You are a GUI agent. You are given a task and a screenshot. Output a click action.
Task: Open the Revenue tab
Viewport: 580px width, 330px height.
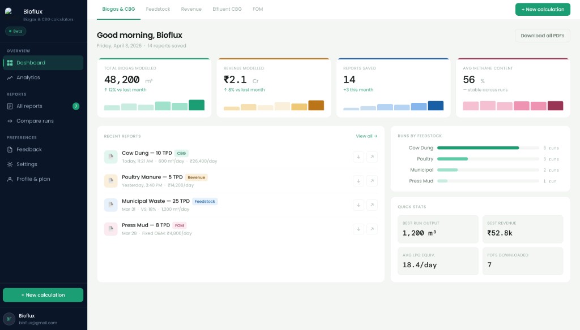tap(191, 9)
